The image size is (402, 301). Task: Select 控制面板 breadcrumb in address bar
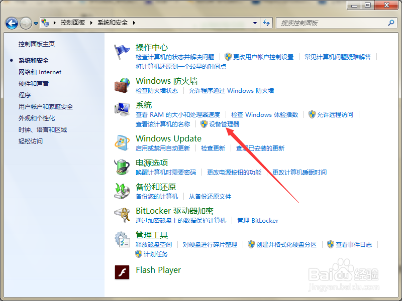(73, 23)
